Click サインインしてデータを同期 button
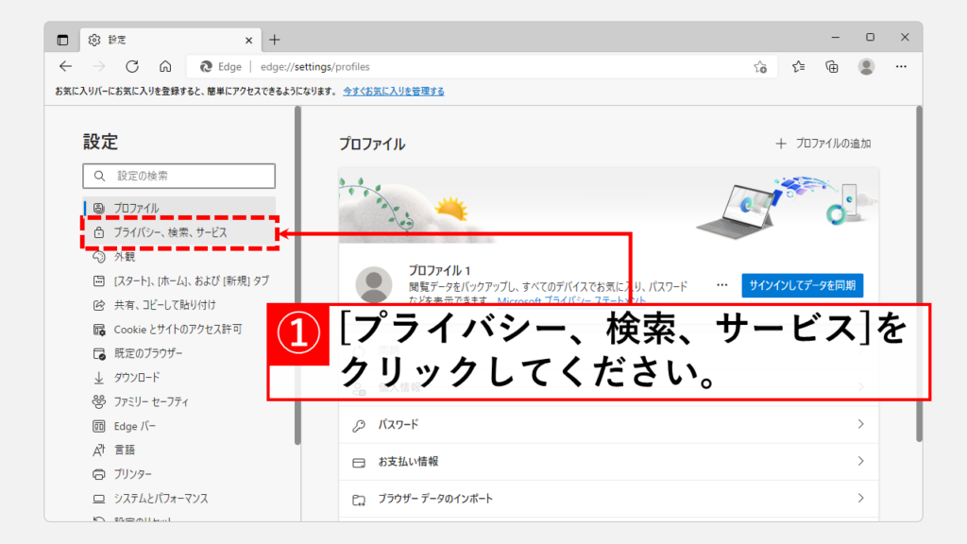This screenshot has width=967, height=544. [x=803, y=284]
